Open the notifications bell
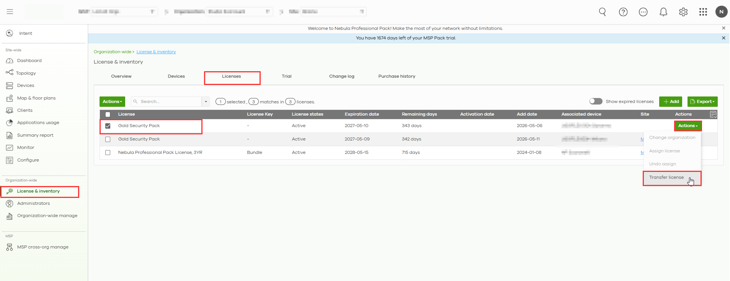Screen dimensions: 730x281 click(x=663, y=12)
